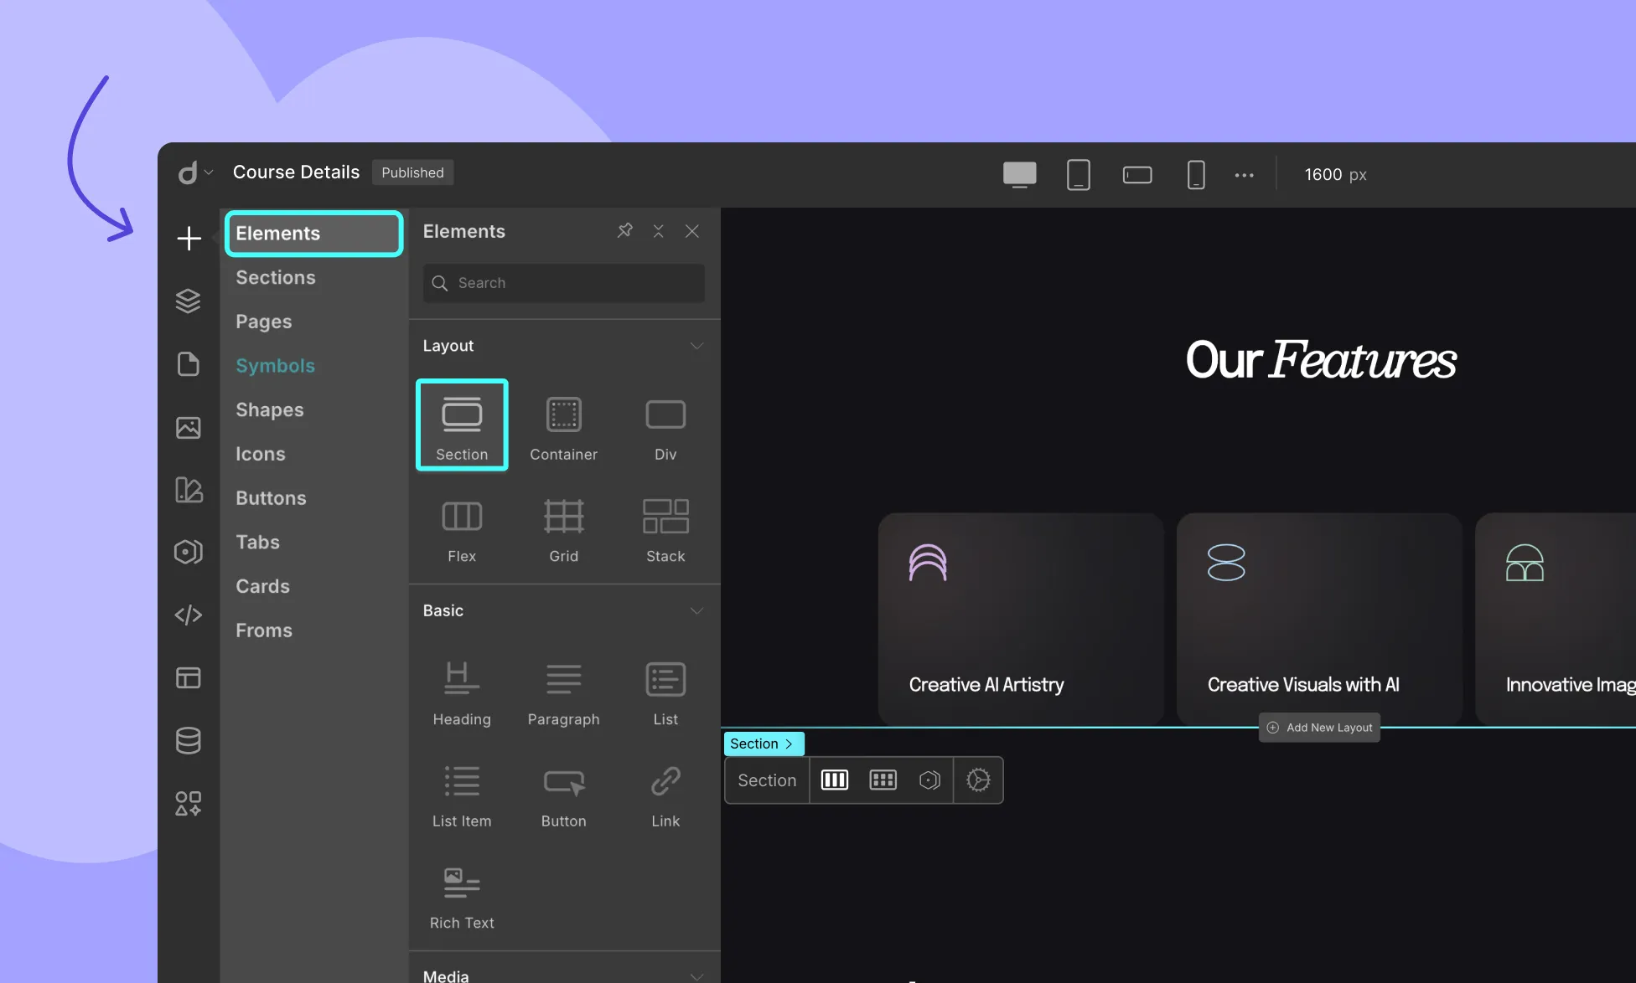Select the Div layout element
1636x983 pixels.
click(665, 429)
